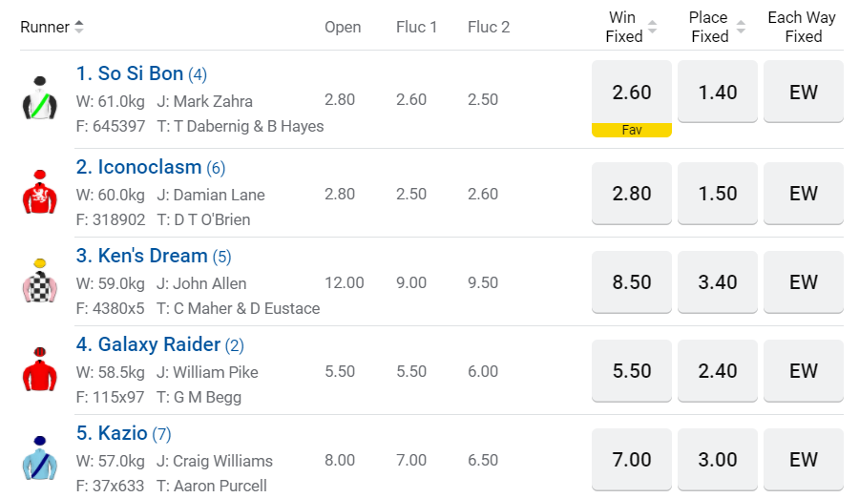The image size is (859, 498).
Task: Choose Each Way bet for So Si Bon
Action: click(x=804, y=92)
